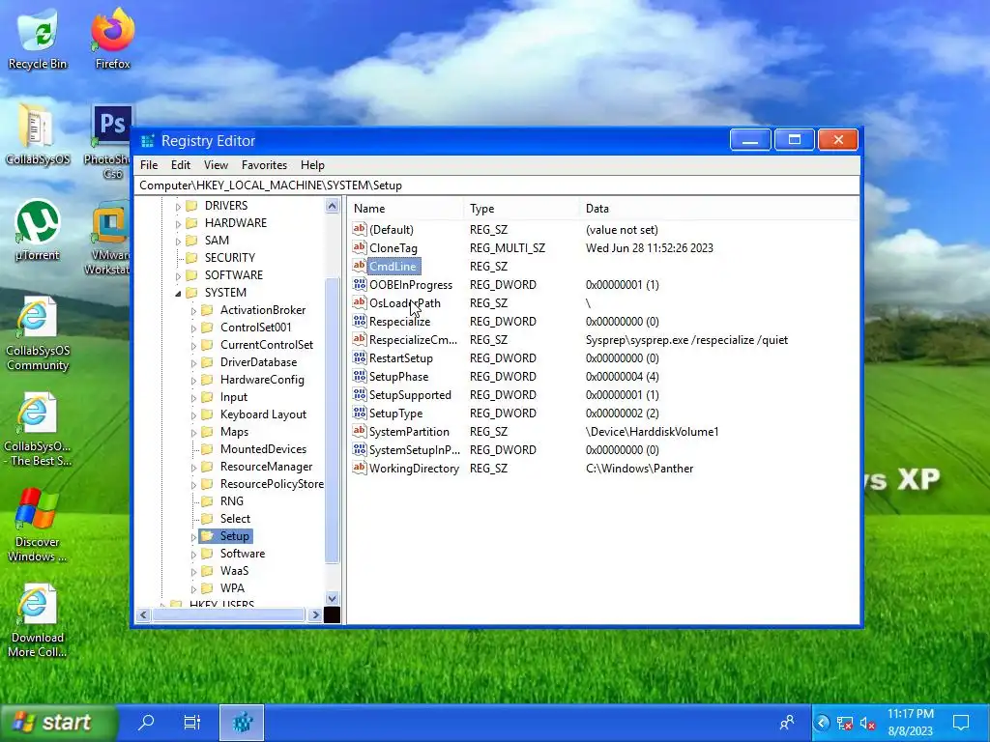Select the RNG key
Viewport: 990px width, 742px height.
(232, 501)
